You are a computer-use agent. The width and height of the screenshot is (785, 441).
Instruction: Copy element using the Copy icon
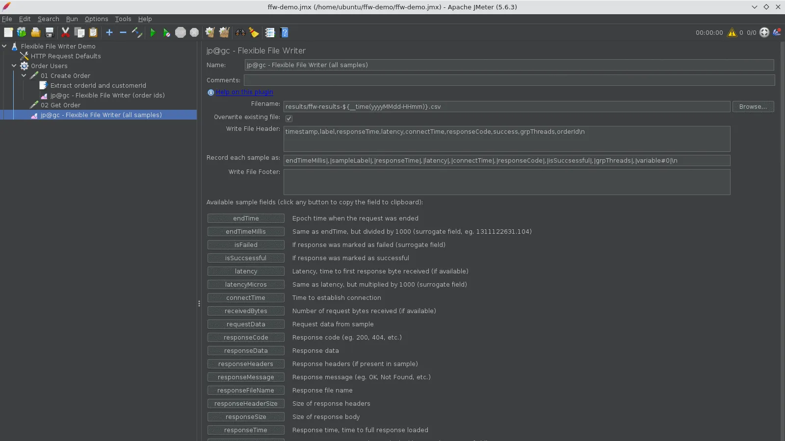tap(79, 32)
